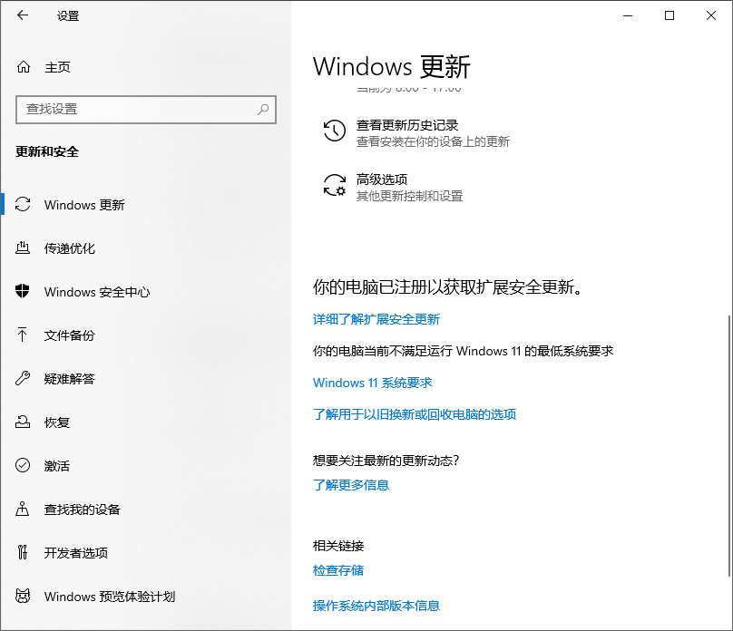
Task: Click the 相关链接 heading
Action: point(338,546)
